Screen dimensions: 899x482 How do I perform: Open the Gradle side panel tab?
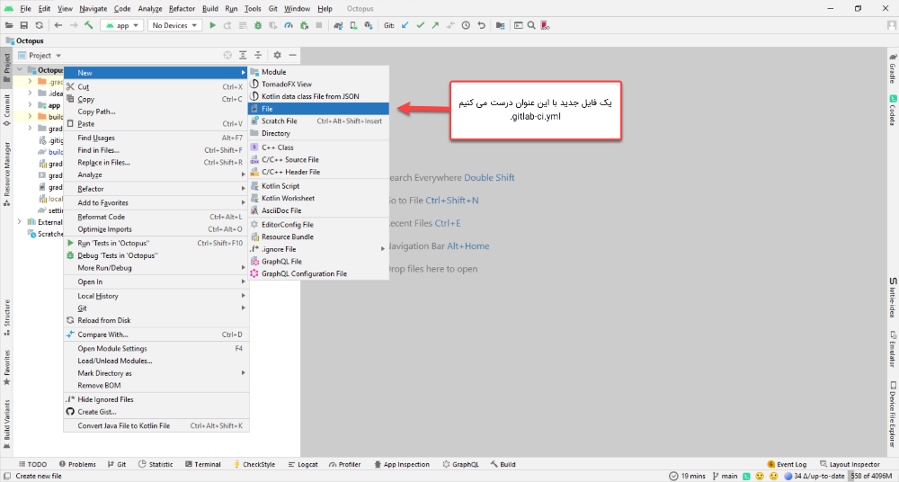click(x=893, y=68)
